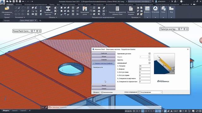
Task: Click the settings gear on PowerPack Conn palette
Action: click(32, 31)
